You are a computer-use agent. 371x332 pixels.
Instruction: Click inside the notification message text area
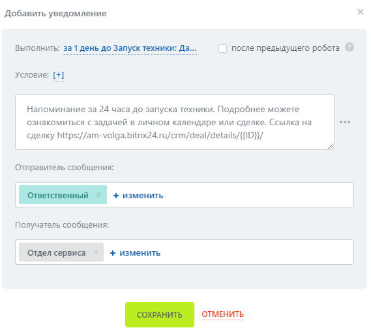click(175, 122)
